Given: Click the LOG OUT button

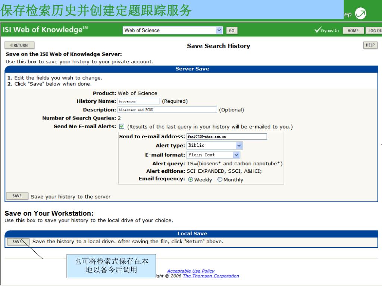Looking at the screenshot, I should click(x=374, y=31).
